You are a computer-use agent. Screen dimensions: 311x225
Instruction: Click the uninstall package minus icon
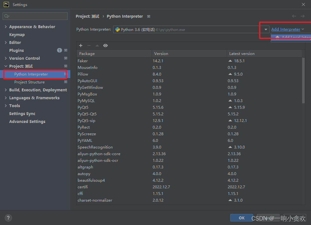pos(89,46)
